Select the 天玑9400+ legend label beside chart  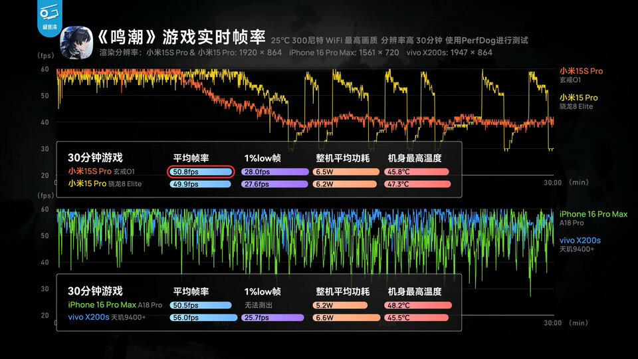tap(577, 249)
